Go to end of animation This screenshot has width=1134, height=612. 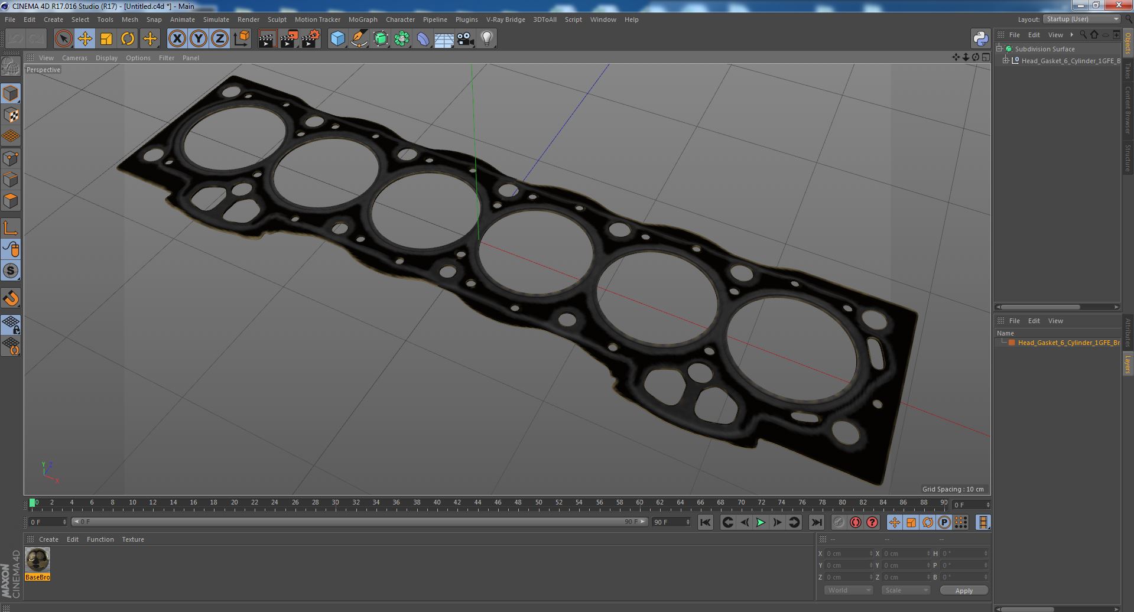click(816, 522)
